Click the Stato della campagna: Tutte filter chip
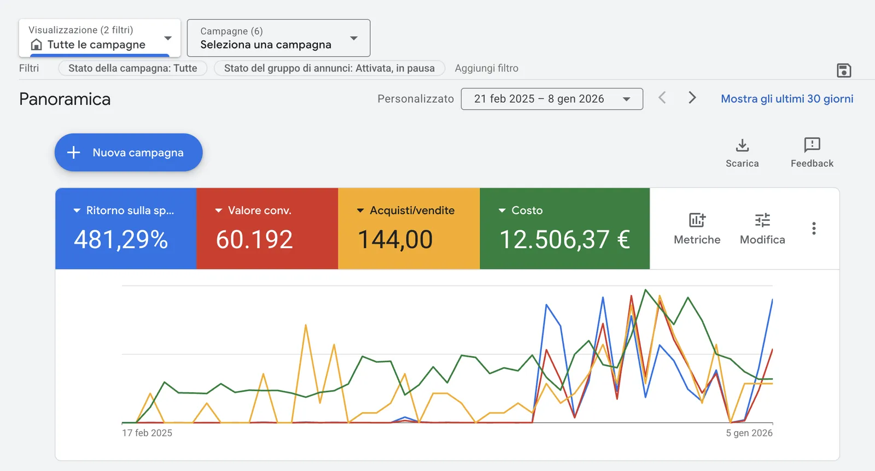Viewport: 875px width, 471px height. tap(133, 68)
